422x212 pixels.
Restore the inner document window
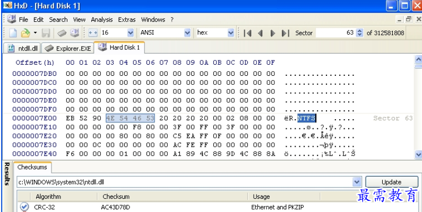[409, 20]
